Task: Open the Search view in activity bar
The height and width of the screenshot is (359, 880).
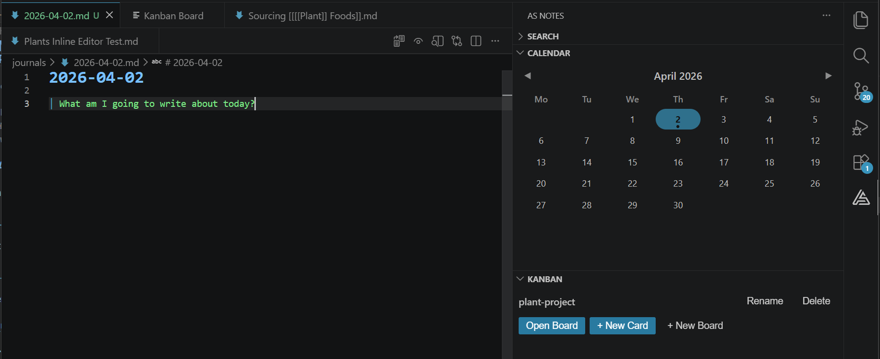Action: point(861,56)
